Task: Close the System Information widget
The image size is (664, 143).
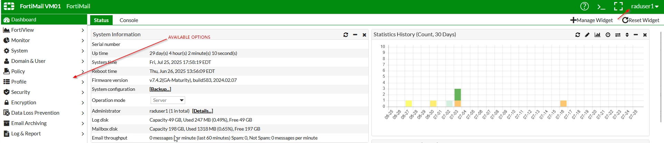Action: pyautogui.click(x=364, y=35)
